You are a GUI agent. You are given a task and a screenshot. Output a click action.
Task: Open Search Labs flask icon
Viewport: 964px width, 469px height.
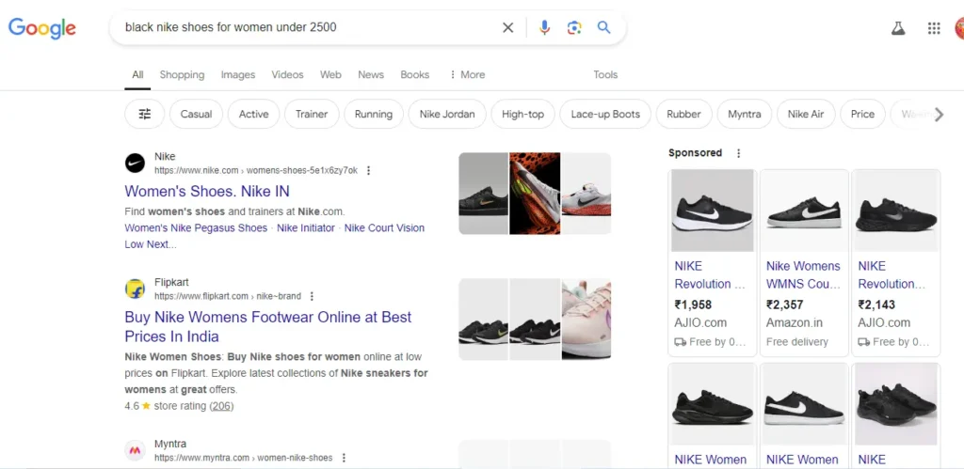(x=898, y=28)
